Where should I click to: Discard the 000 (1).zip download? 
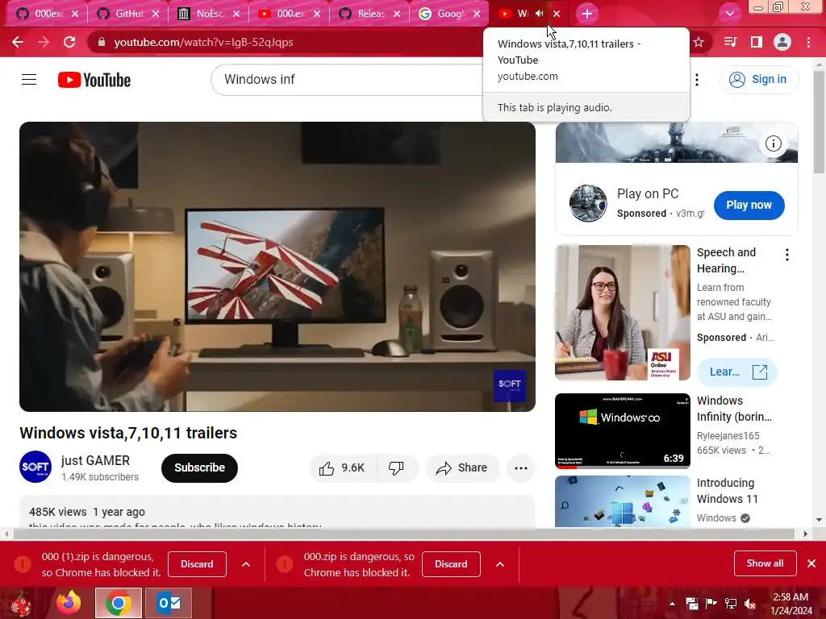197,564
